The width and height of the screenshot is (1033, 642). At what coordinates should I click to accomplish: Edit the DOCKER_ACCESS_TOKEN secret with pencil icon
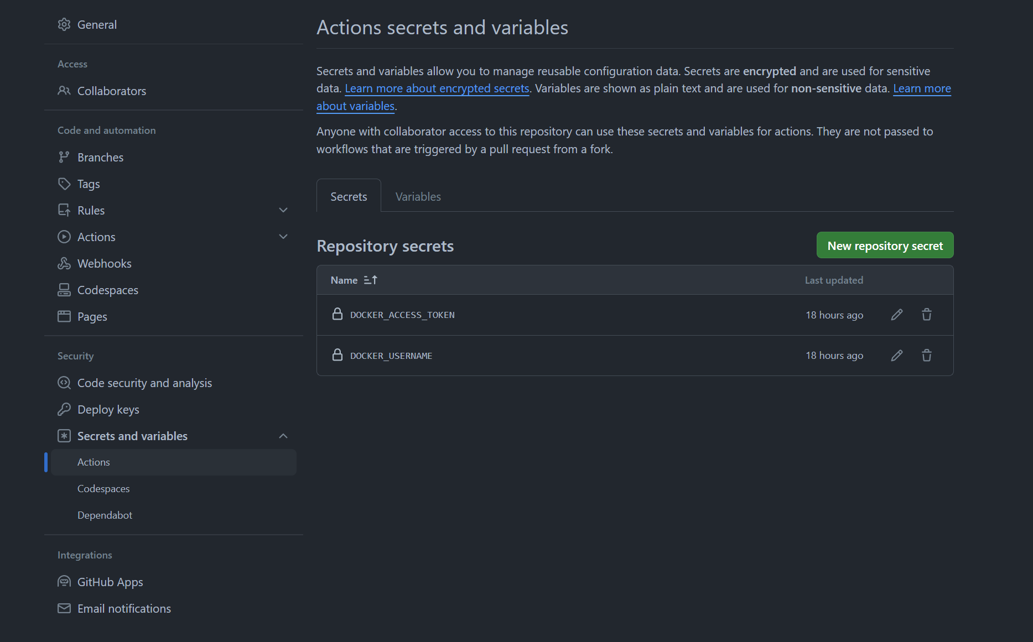coord(897,315)
